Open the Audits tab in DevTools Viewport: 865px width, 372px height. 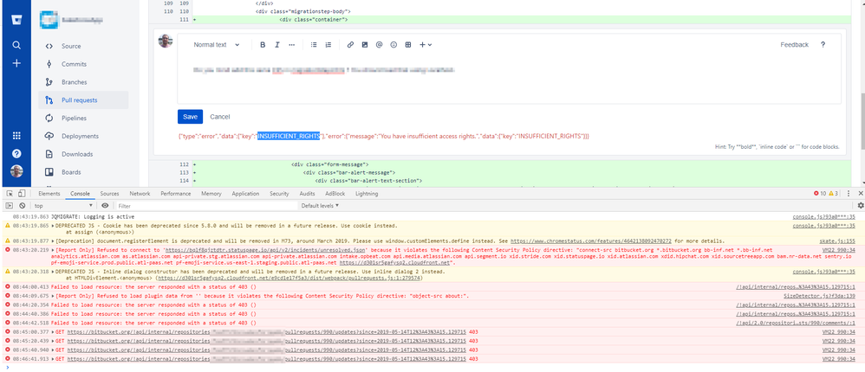pyautogui.click(x=308, y=194)
